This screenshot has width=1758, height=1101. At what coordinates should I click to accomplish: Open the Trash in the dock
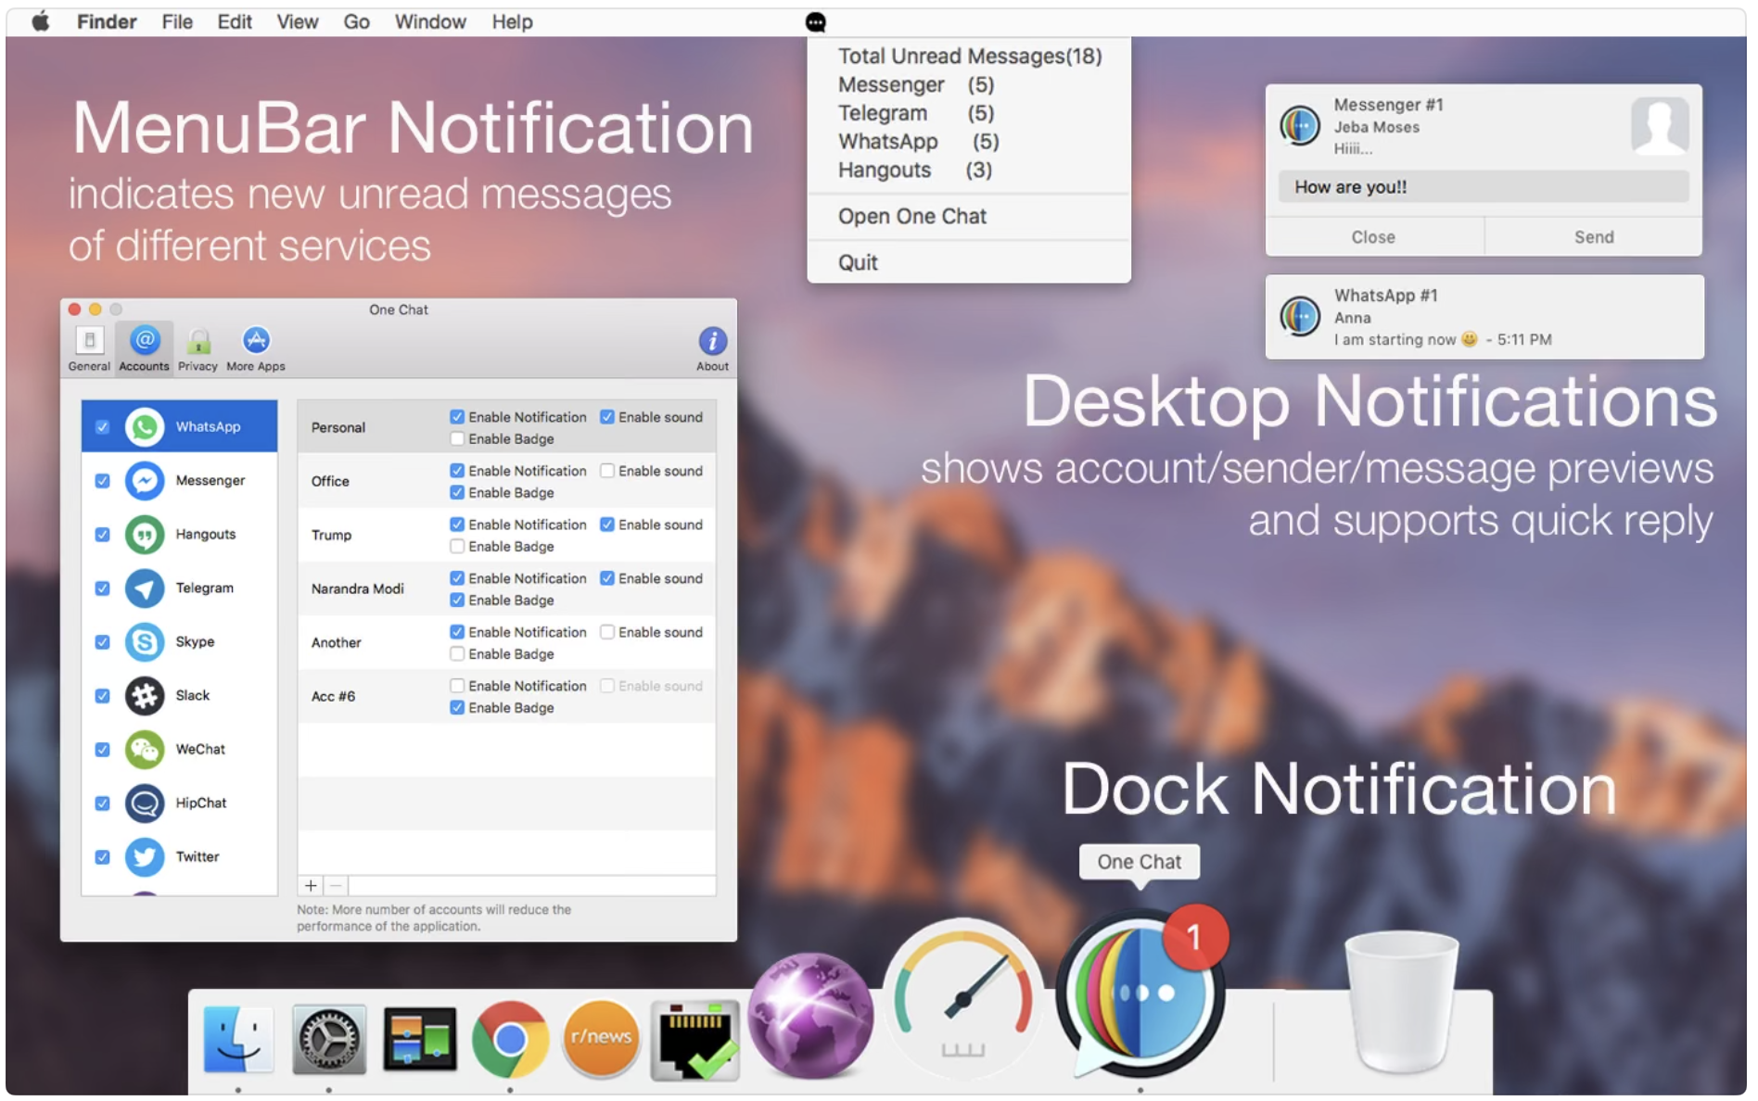click(1400, 1001)
